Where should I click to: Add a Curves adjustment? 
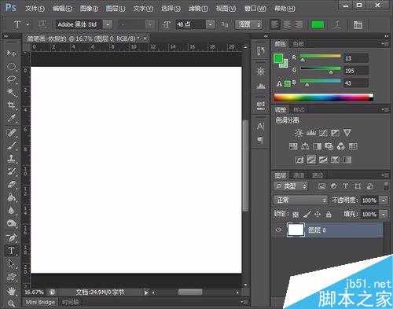[323, 133]
